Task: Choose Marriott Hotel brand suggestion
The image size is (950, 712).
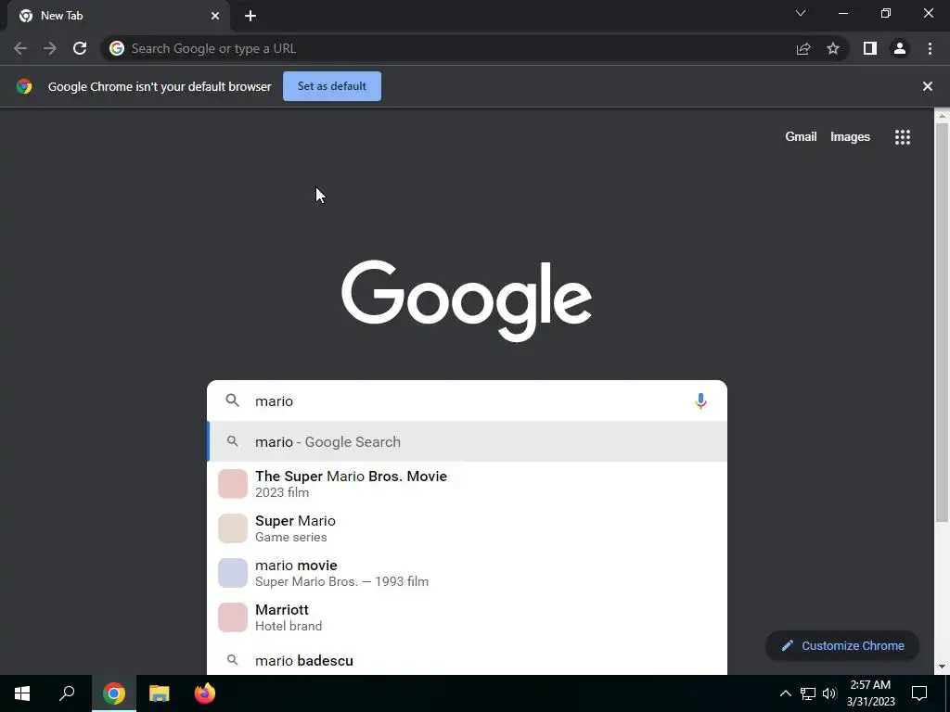Action: (x=467, y=617)
